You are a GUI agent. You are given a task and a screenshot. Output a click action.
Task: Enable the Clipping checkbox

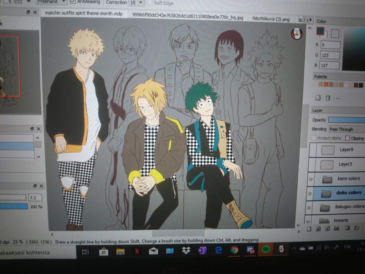(348, 138)
